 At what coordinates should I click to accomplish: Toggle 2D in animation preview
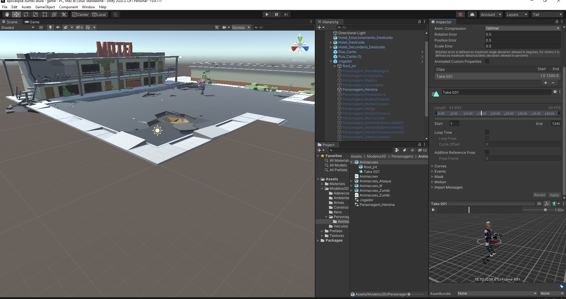[x=539, y=204]
